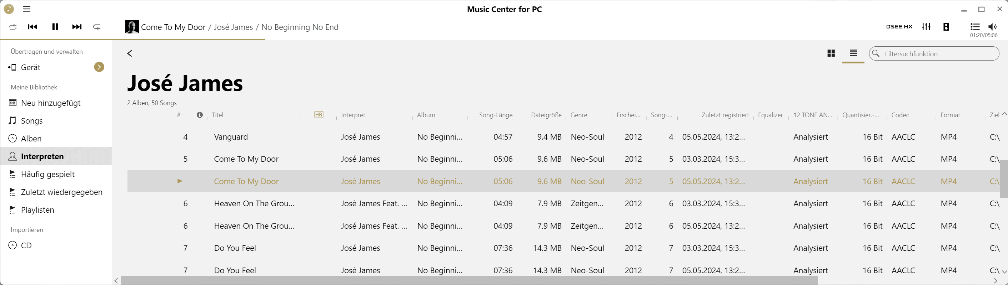This screenshot has height=285, width=1008.
Task: Click the volume speaker icon
Action: click(x=992, y=27)
